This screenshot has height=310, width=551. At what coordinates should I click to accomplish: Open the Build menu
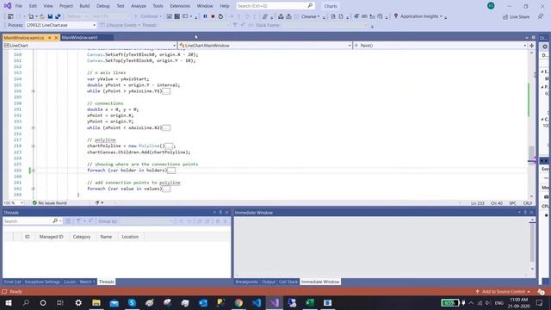click(x=84, y=6)
